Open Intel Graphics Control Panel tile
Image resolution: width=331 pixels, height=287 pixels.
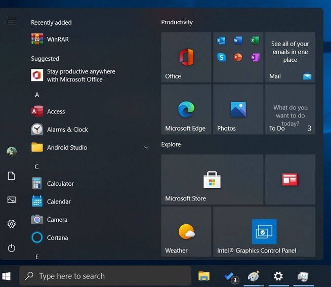[264, 231]
